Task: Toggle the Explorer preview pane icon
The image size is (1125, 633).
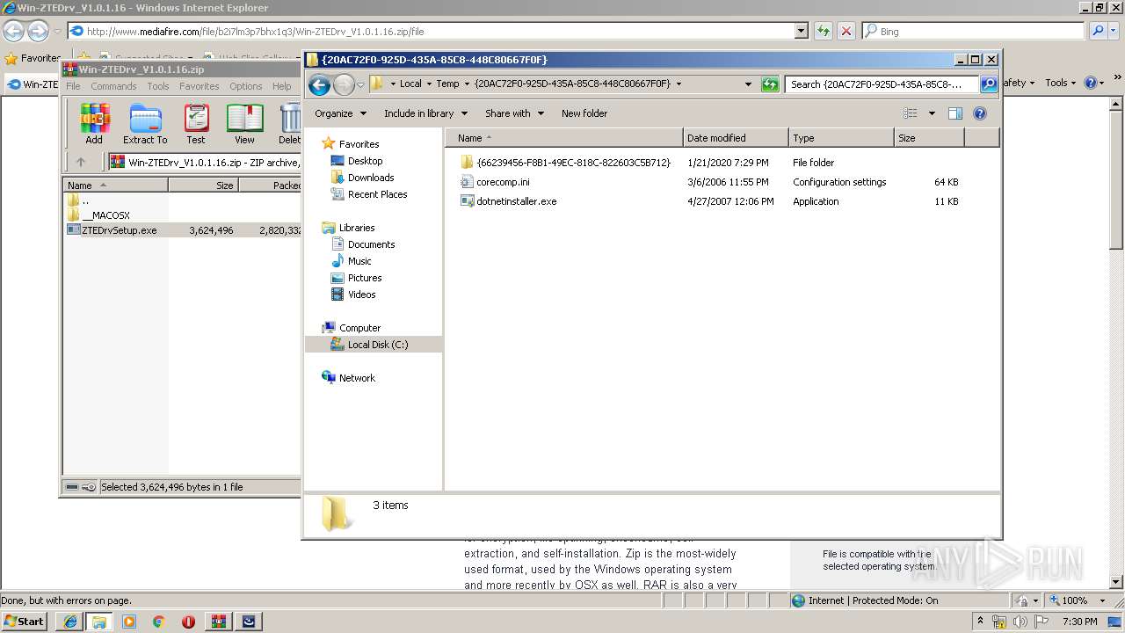Action: coord(955,113)
